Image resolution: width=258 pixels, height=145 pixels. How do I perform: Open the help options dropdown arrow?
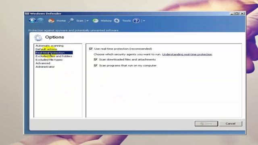click(x=144, y=21)
